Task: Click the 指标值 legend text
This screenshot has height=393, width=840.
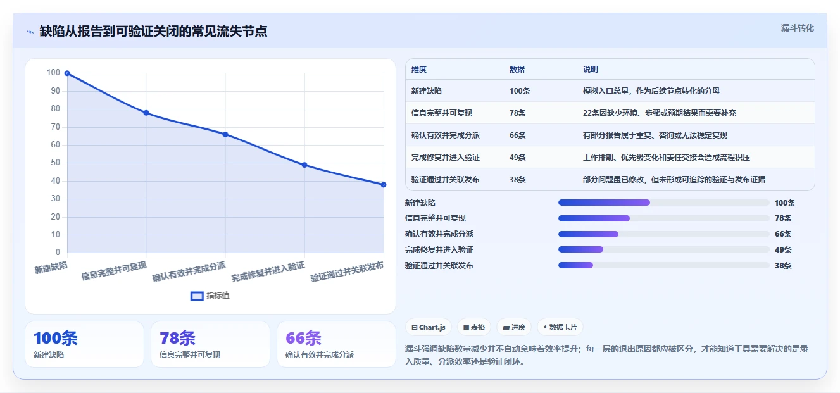Action: tap(218, 296)
